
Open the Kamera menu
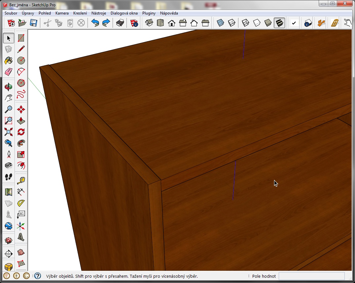pyautogui.click(x=62, y=13)
